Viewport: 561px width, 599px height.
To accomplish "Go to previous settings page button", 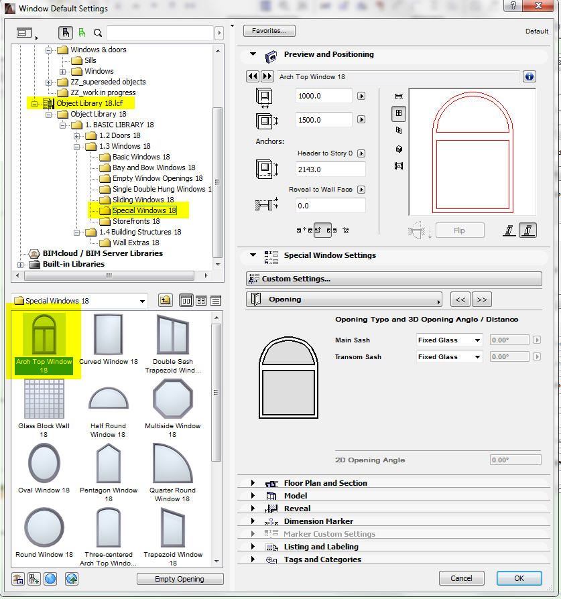I will point(460,299).
